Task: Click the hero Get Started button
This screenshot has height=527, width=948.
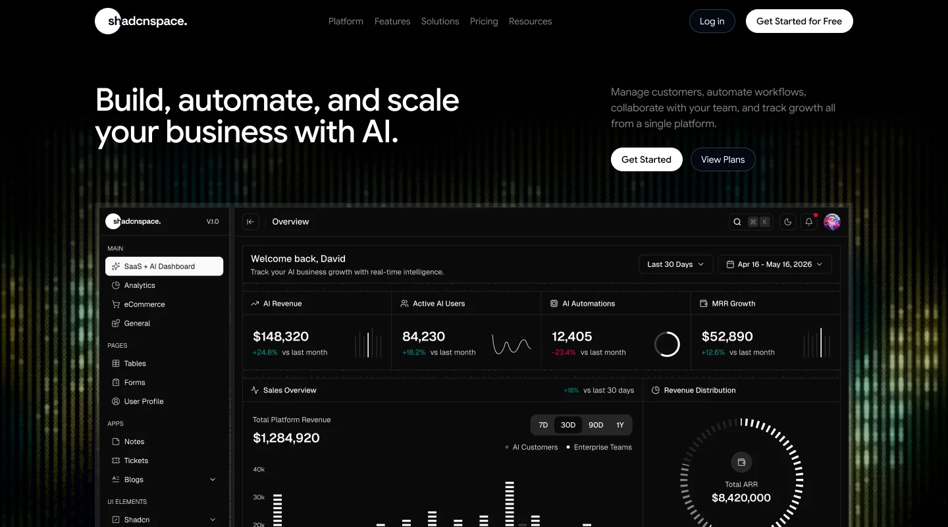Action: [646, 159]
